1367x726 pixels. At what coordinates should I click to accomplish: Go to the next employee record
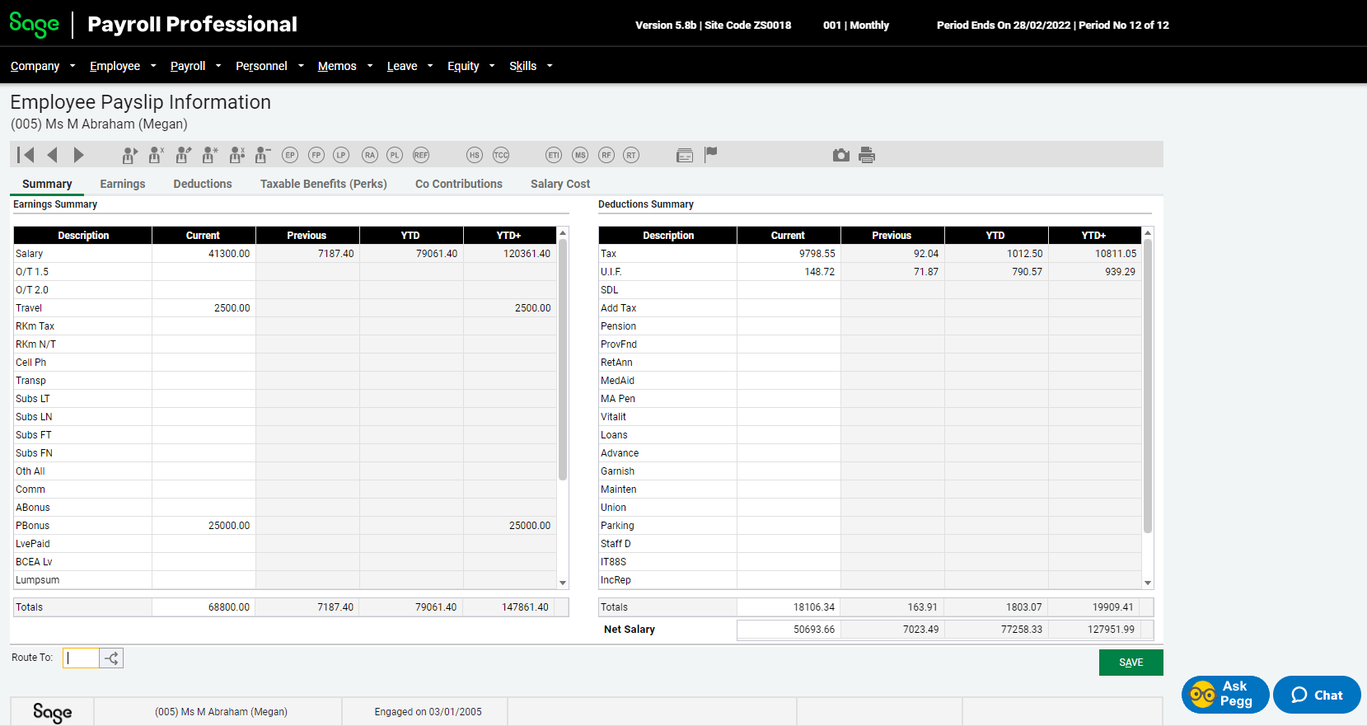[78, 155]
